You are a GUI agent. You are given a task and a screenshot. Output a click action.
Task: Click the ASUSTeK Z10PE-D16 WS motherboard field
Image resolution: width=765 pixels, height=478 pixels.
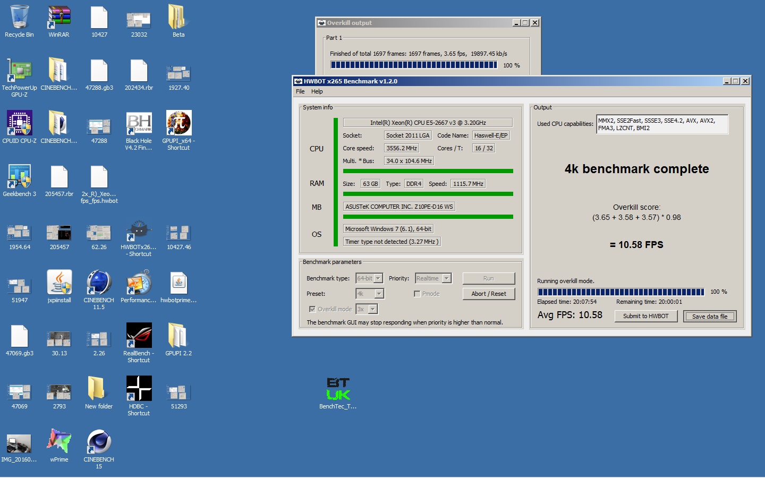pyautogui.click(x=399, y=207)
